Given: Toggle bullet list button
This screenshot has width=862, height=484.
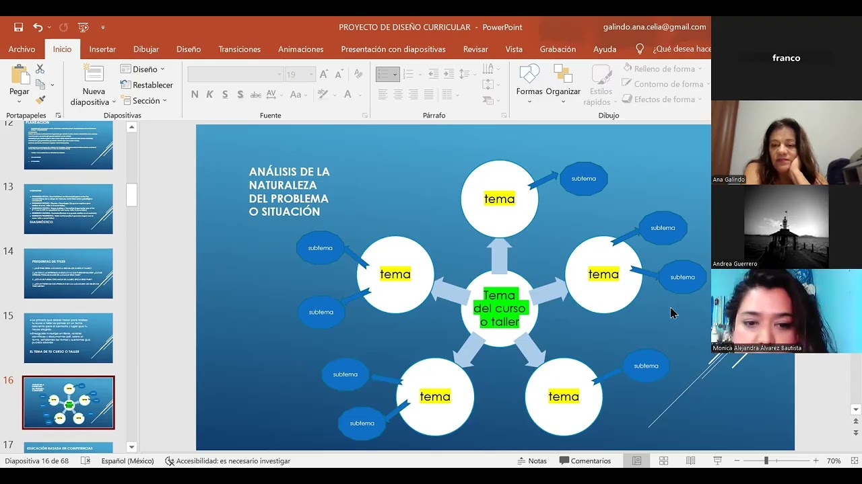Looking at the screenshot, I should [384, 75].
